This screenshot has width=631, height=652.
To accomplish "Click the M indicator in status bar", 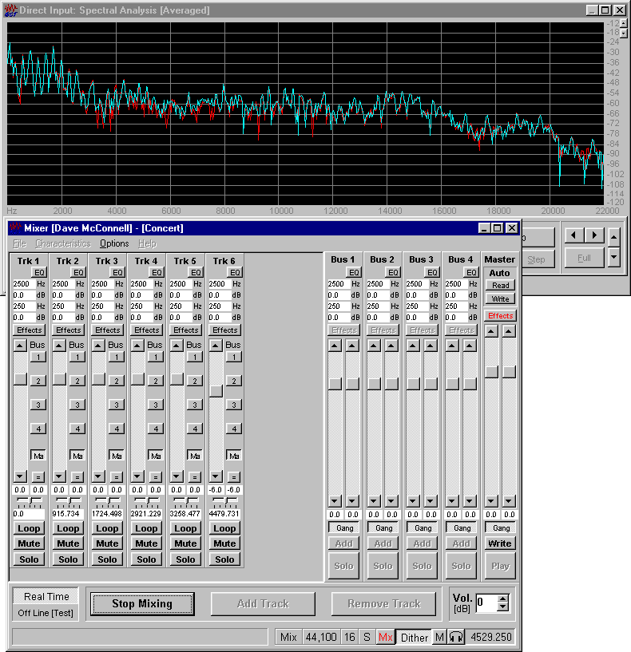I will pos(439,637).
